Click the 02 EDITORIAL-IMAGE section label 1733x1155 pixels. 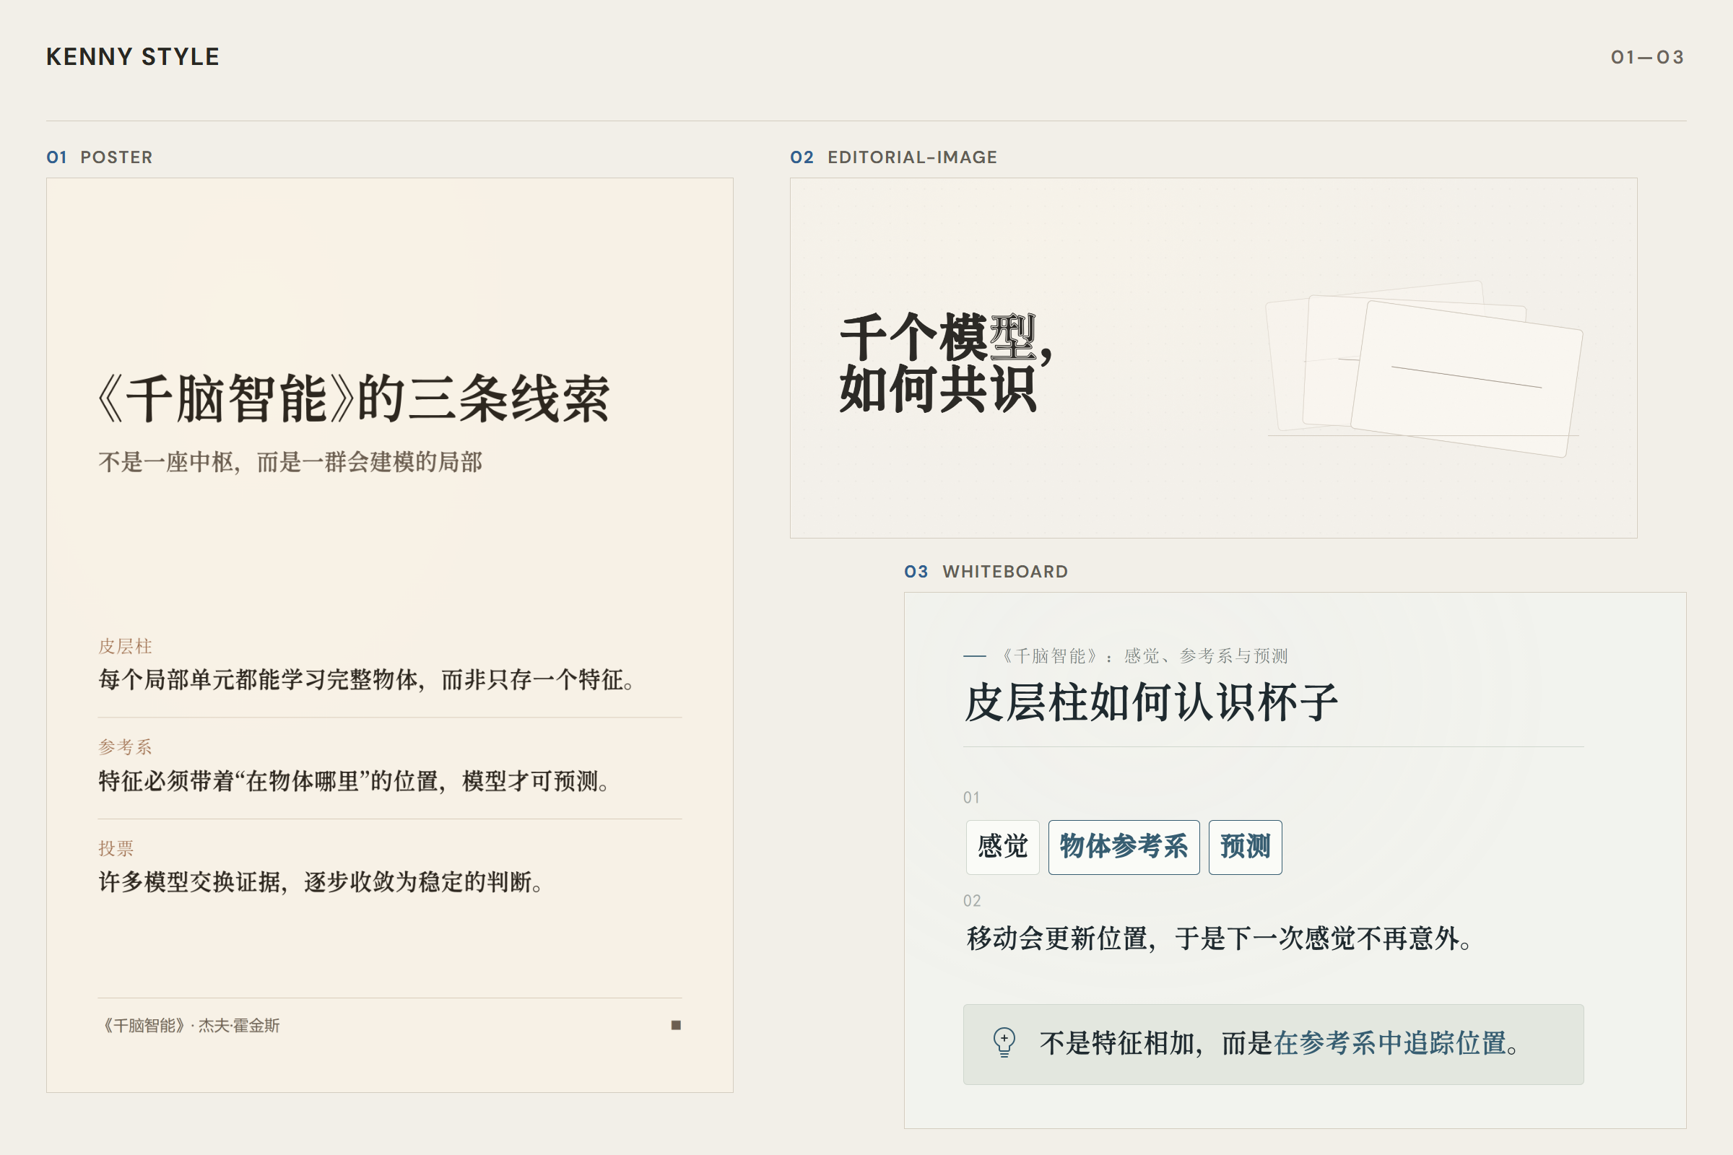[893, 157]
